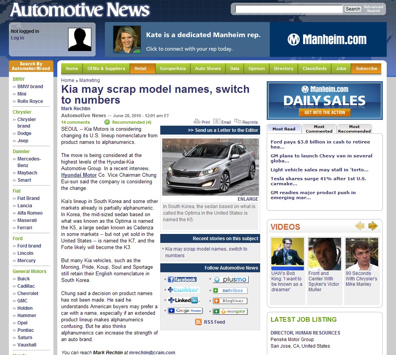Click GET INTO THE ACTION button
This screenshot has width=396, height=355.
coord(324,113)
